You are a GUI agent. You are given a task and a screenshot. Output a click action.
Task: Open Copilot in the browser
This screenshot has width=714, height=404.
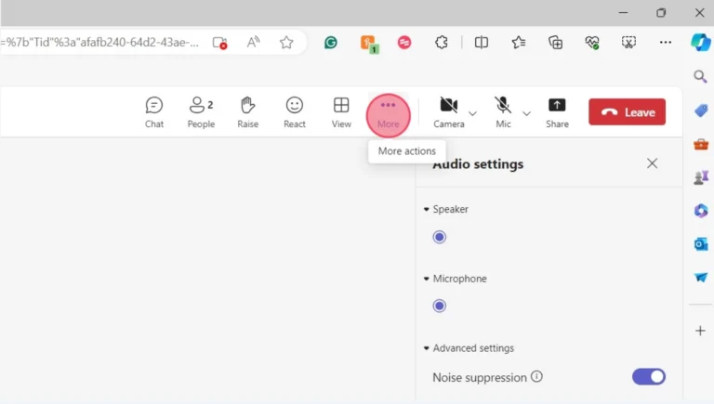pyautogui.click(x=700, y=43)
